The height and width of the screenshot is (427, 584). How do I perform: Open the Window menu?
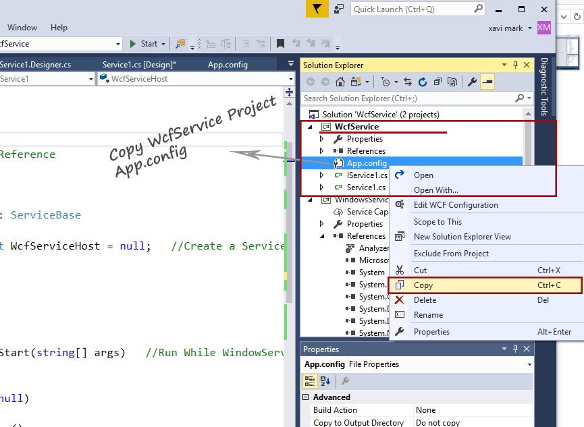point(22,28)
